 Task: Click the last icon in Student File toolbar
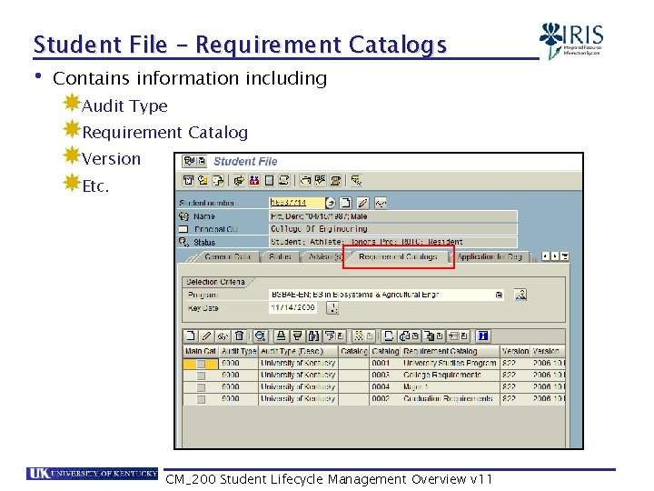[356, 180]
